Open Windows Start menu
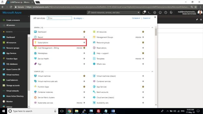Image resolution: width=203 pixels, height=114 pixels. (3, 111)
